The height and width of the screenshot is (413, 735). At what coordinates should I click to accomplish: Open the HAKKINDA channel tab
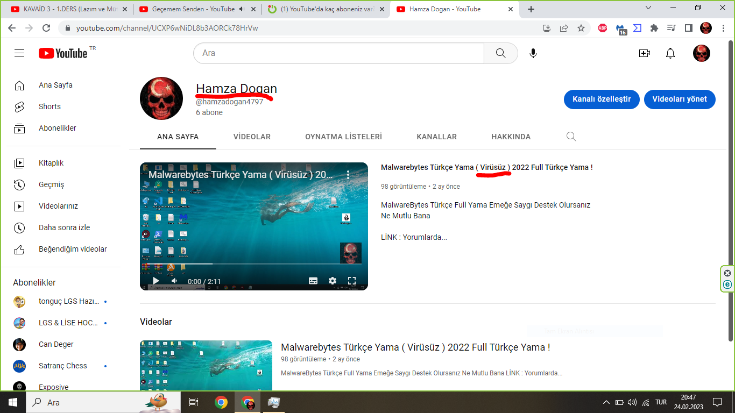coord(511,137)
